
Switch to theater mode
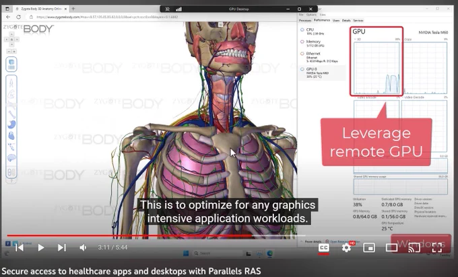pyautogui.click(x=391, y=248)
